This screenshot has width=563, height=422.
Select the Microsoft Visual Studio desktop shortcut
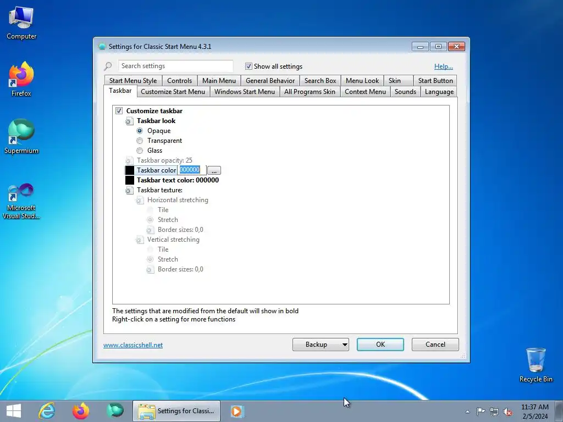point(21,201)
